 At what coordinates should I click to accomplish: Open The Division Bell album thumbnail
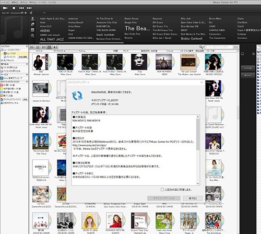tap(41, 141)
